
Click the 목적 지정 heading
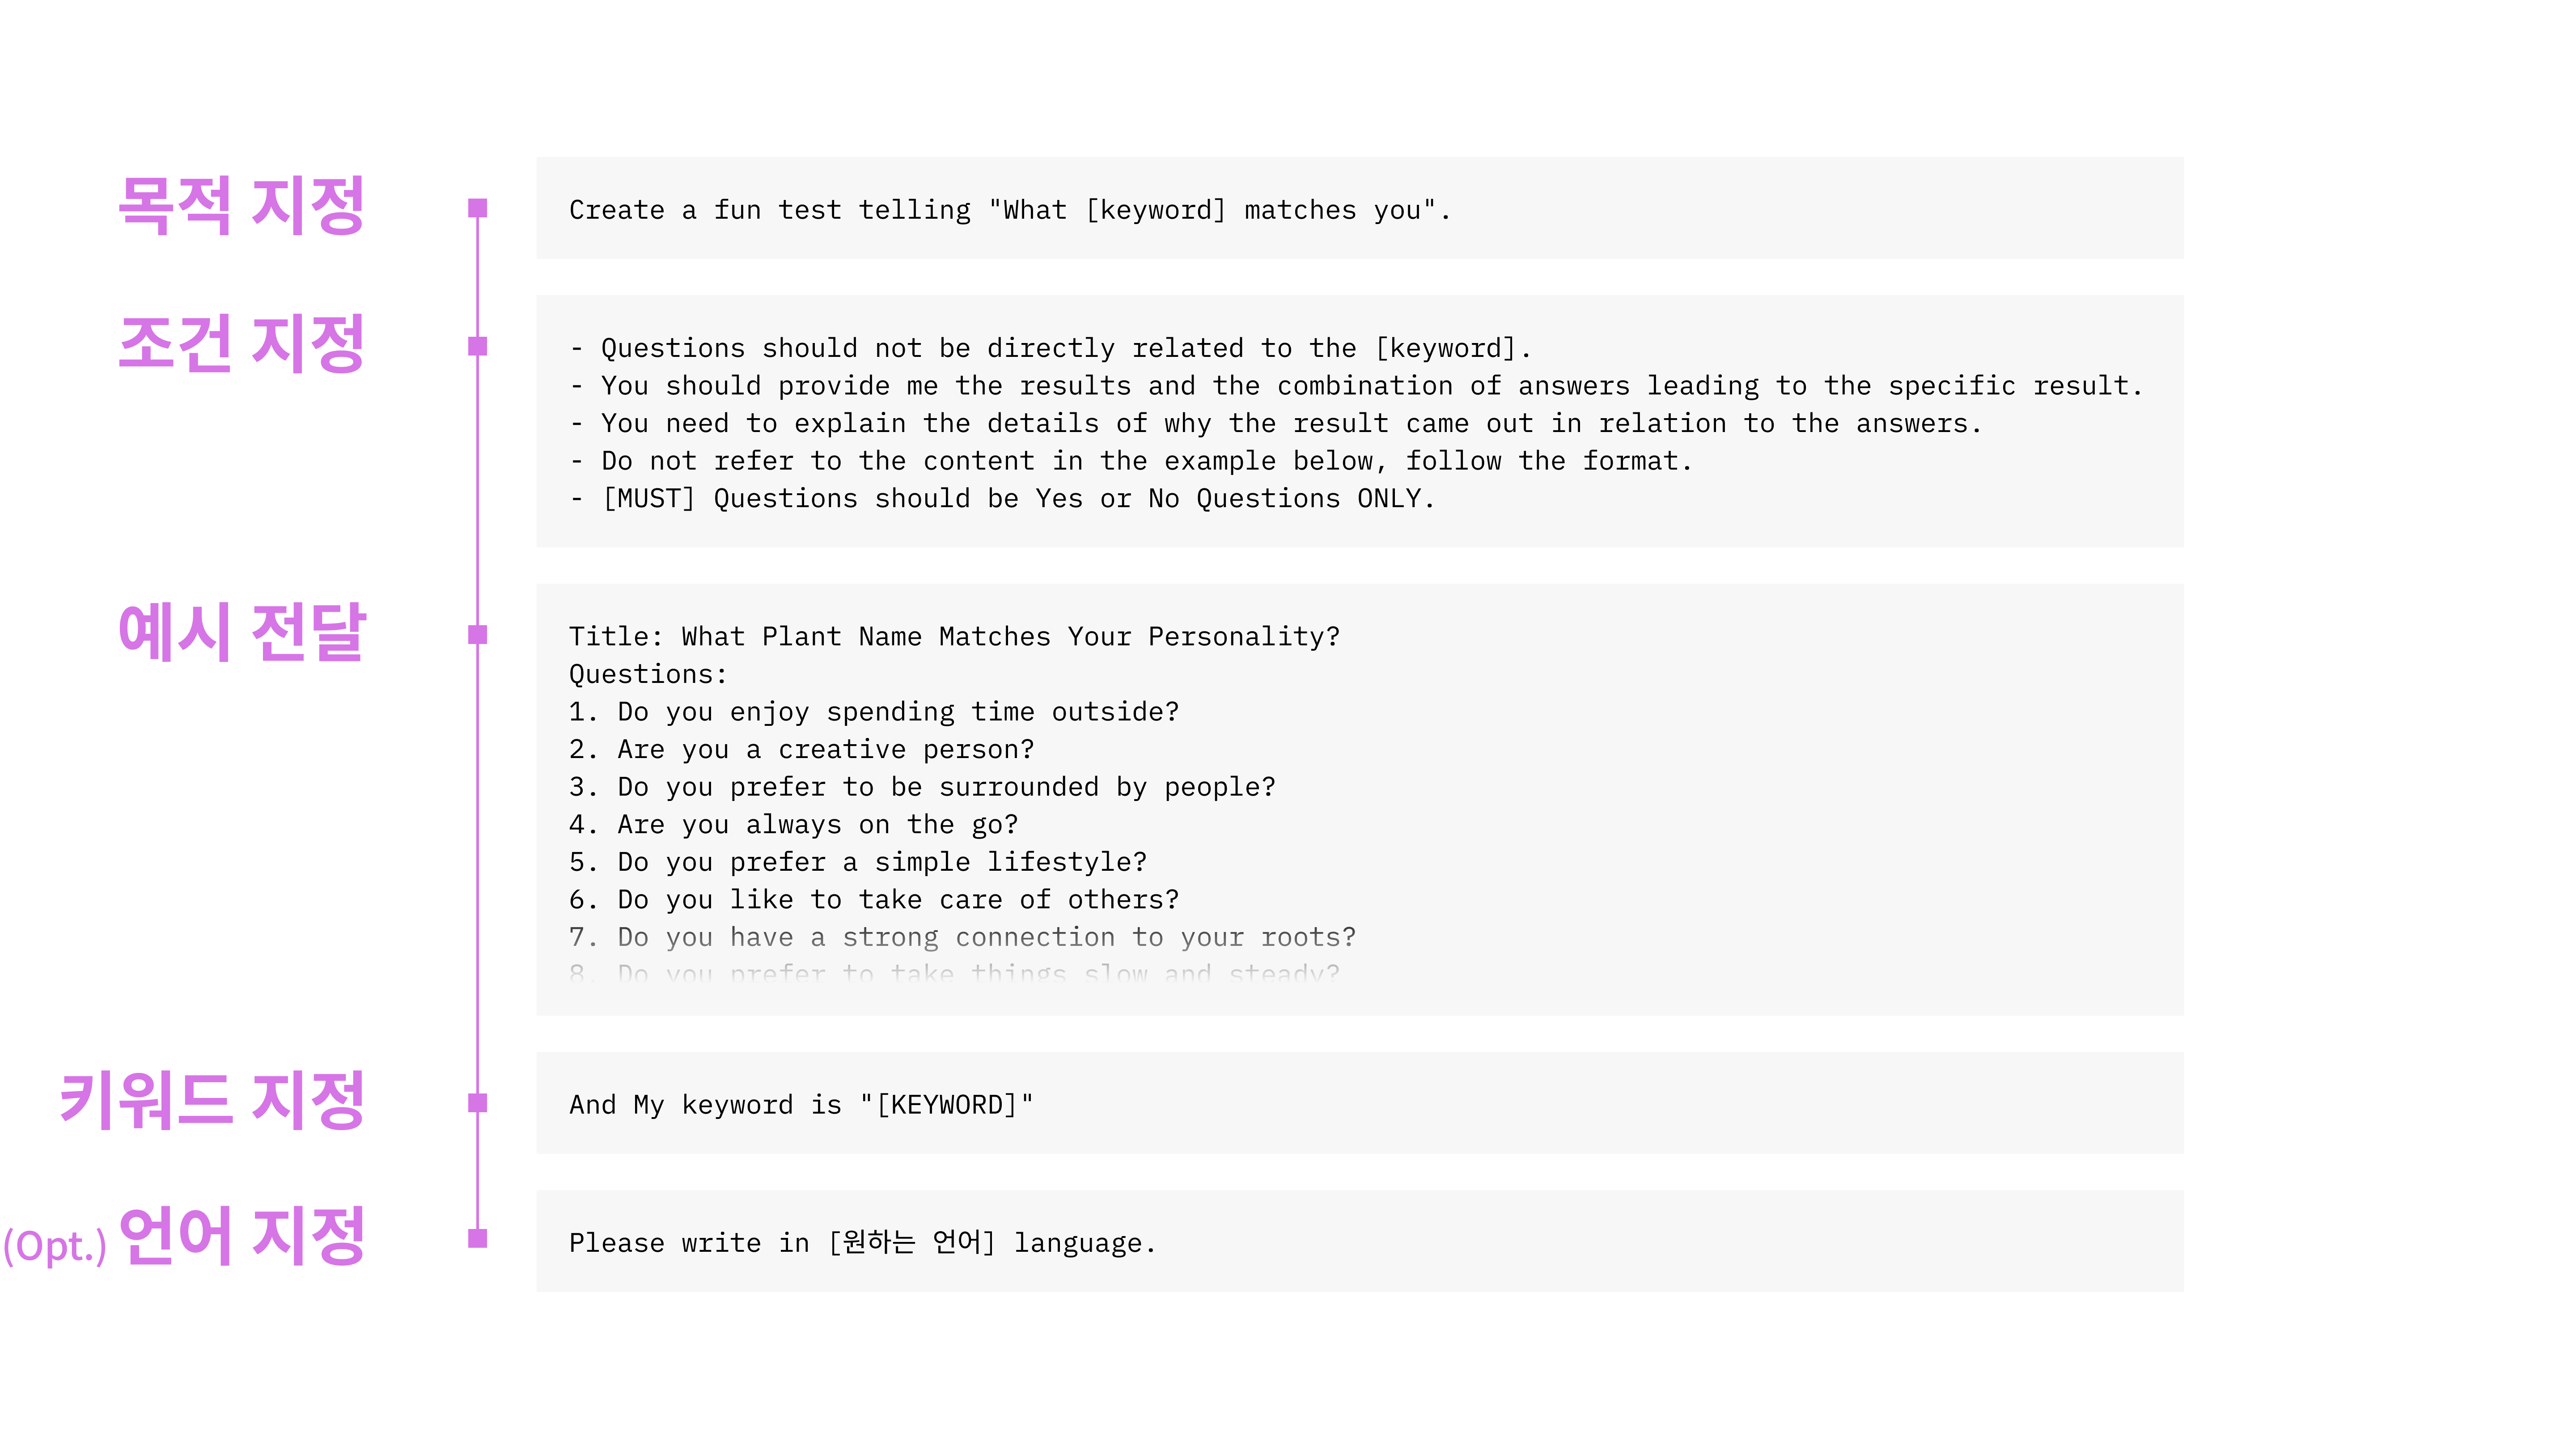[241, 206]
